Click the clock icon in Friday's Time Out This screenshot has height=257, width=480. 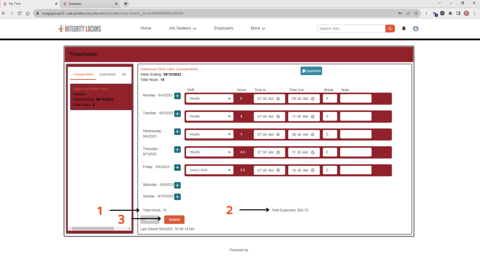(312, 170)
